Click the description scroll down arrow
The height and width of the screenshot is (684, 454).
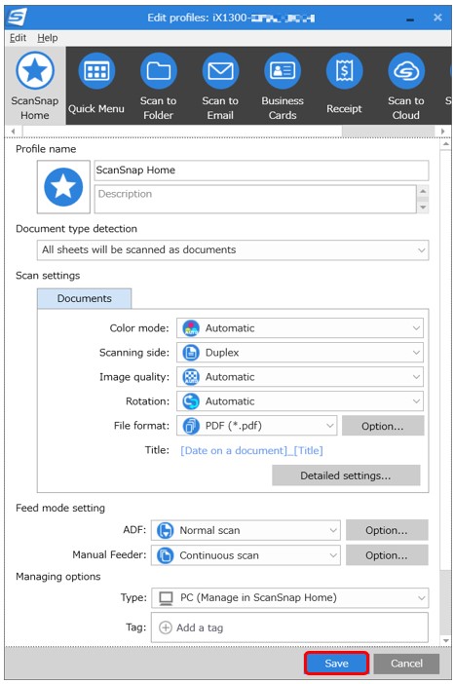(423, 208)
